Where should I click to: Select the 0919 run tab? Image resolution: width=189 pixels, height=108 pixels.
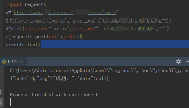[13, 62]
